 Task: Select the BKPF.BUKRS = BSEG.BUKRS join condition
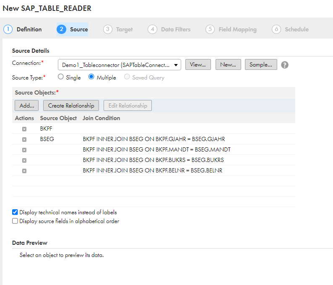point(153,160)
